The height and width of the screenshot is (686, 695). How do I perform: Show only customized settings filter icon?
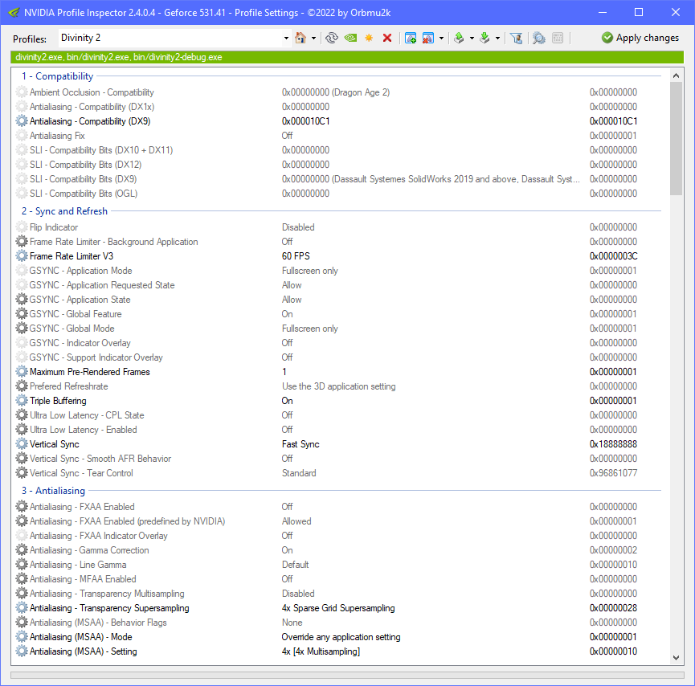[x=516, y=38]
